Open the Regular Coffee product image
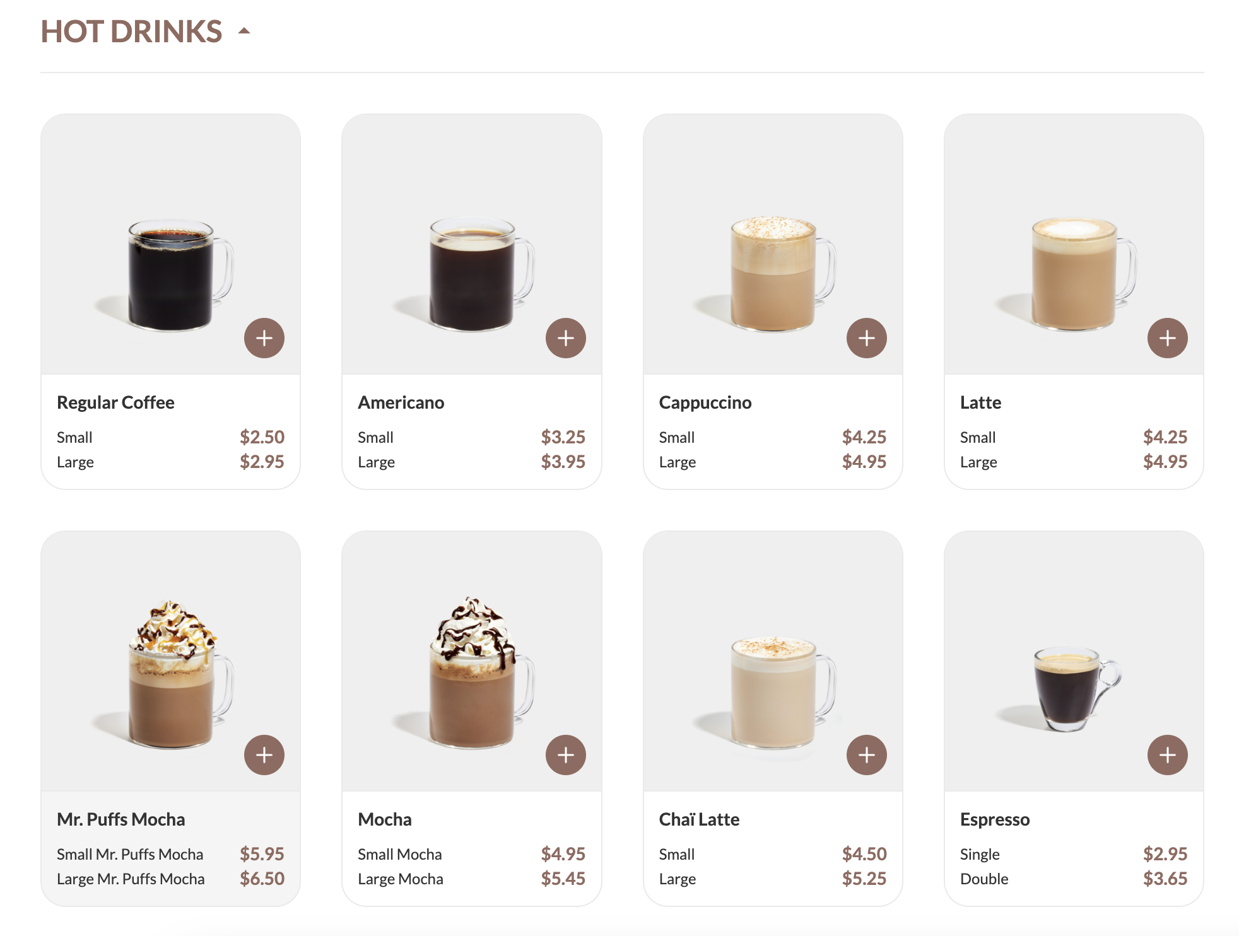Image resolution: width=1239 pixels, height=936 pixels. pos(171,245)
